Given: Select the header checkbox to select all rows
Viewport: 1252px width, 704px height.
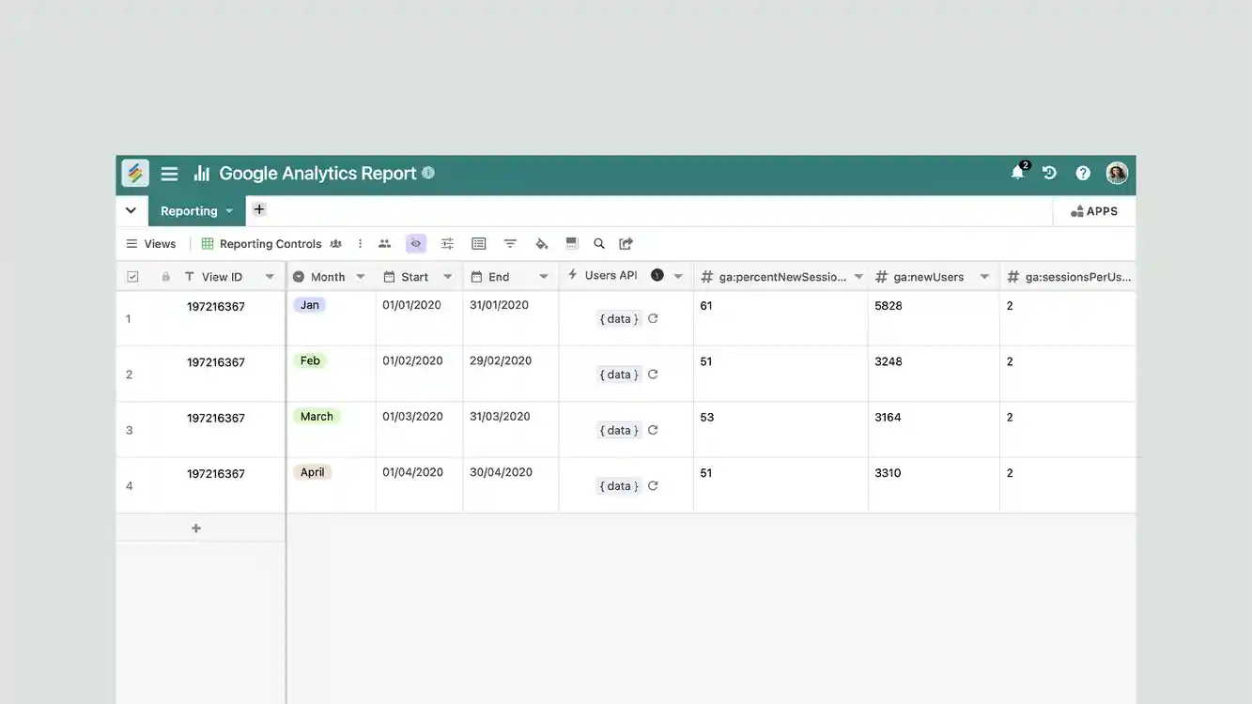Looking at the screenshot, I should coord(132,276).
